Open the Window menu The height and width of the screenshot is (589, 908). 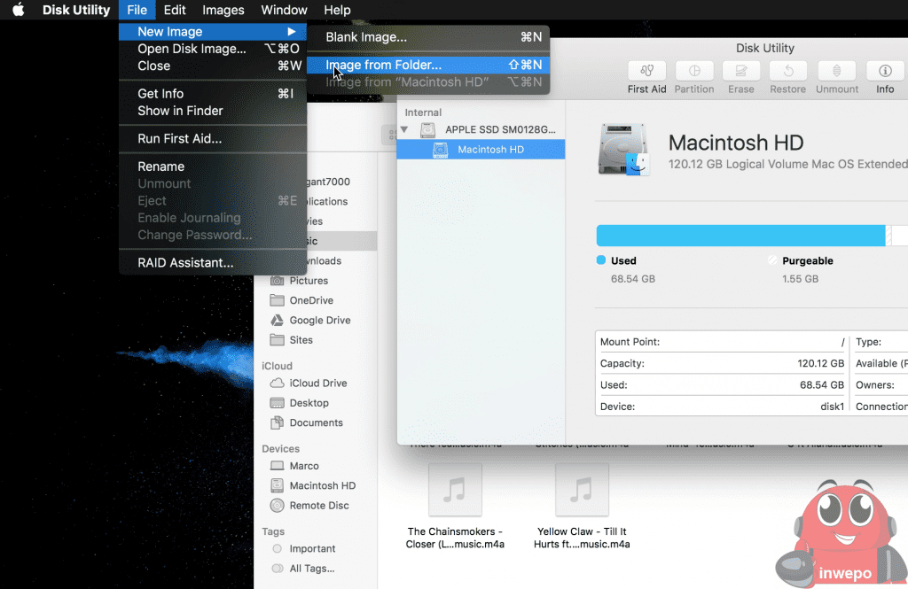[x=284, y=10]
